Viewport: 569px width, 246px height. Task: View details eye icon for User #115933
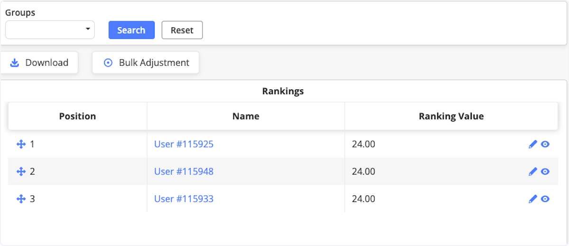pyautogui.click(x=545, y=199)
